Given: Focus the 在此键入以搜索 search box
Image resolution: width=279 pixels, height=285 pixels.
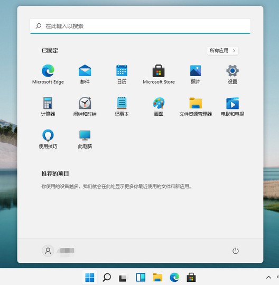Looking at the screenshot, I should click(140, 26).
